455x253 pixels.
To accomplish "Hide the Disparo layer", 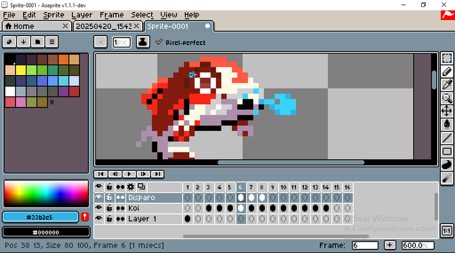I will (99, 197).
